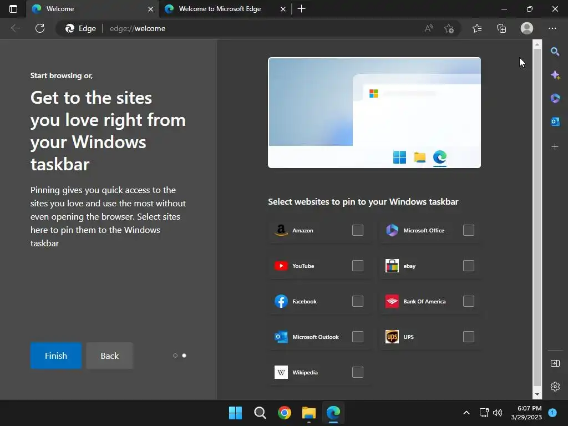Open sidebar Microsoft 365 icon
Viewport: 568px width, 426px height.
555,98
